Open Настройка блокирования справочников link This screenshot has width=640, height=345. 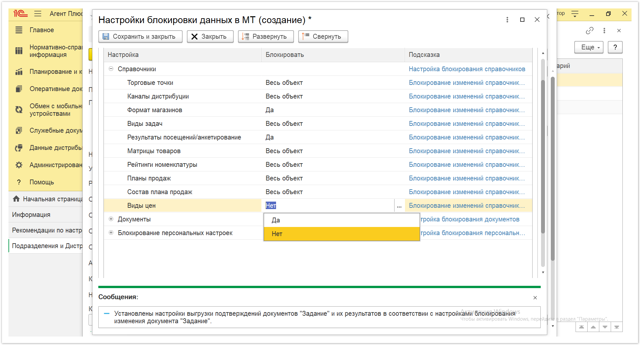click(467, 69)
